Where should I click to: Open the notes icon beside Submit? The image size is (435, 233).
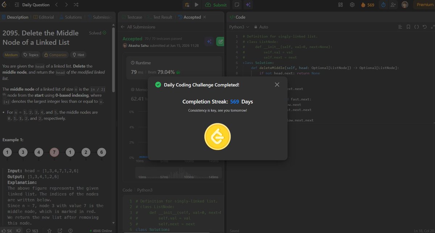coord(237,5)
